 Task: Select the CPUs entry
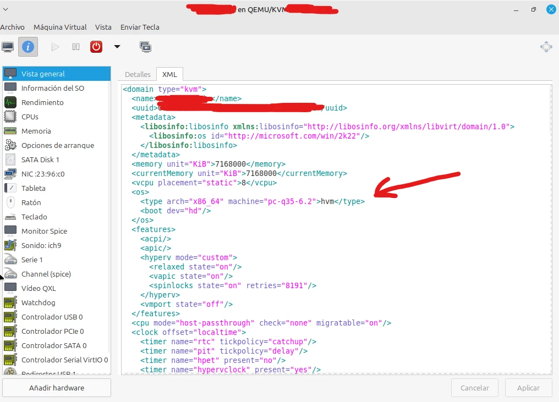(57, 117)
